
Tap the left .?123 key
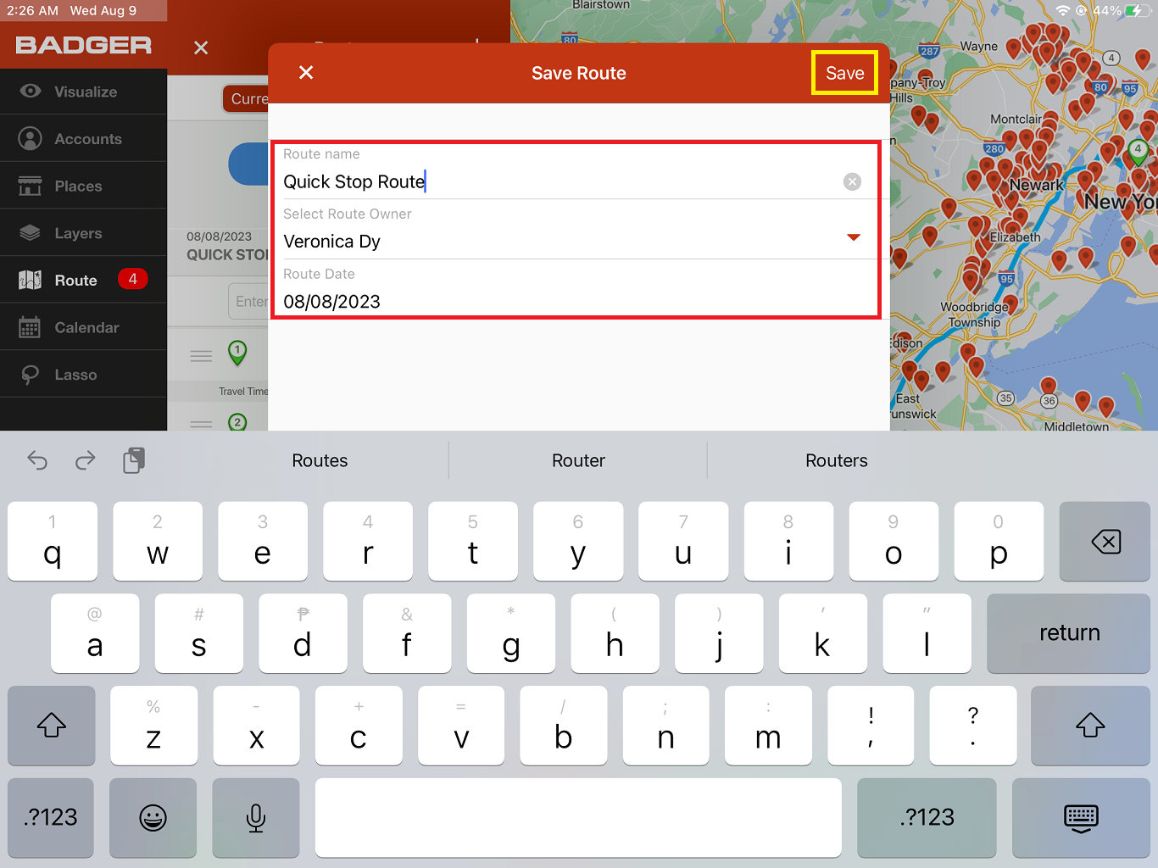pos(51,817)
